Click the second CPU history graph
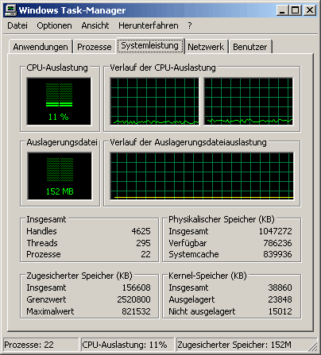The width and height of the screenshot is (321, 355). [x=249, y=102]
